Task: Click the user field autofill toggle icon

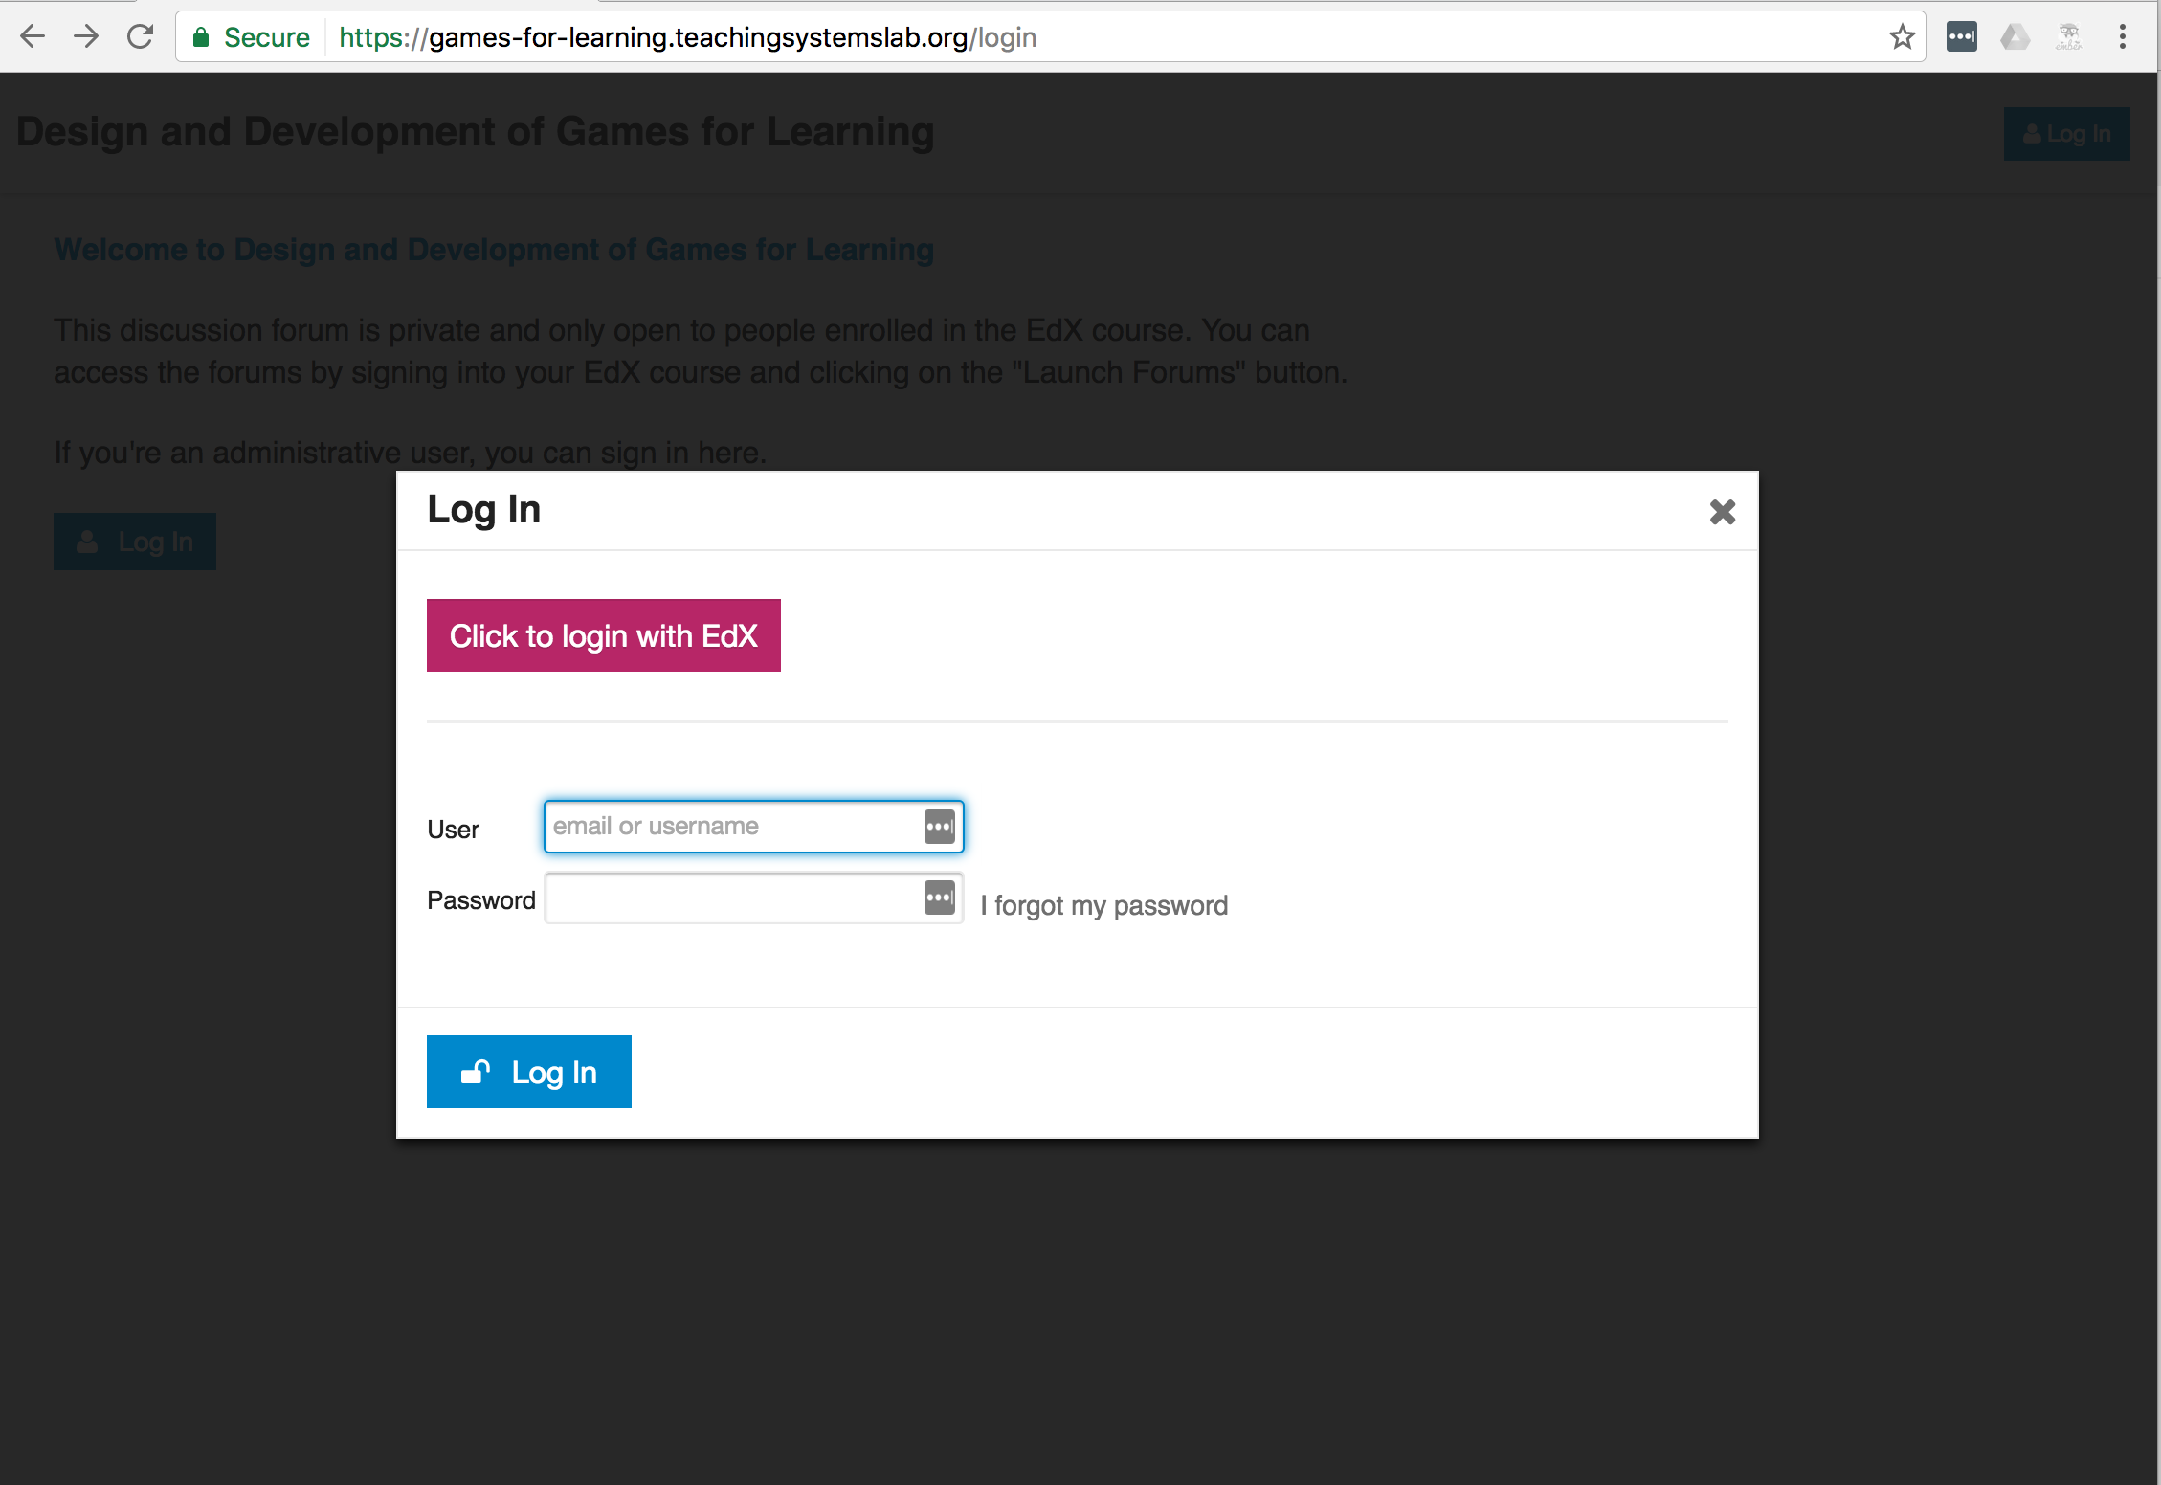Action: [x=939, y=827]
